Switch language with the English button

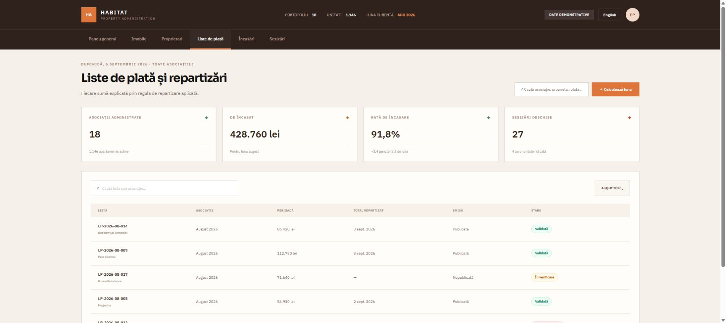click(609, 15)
